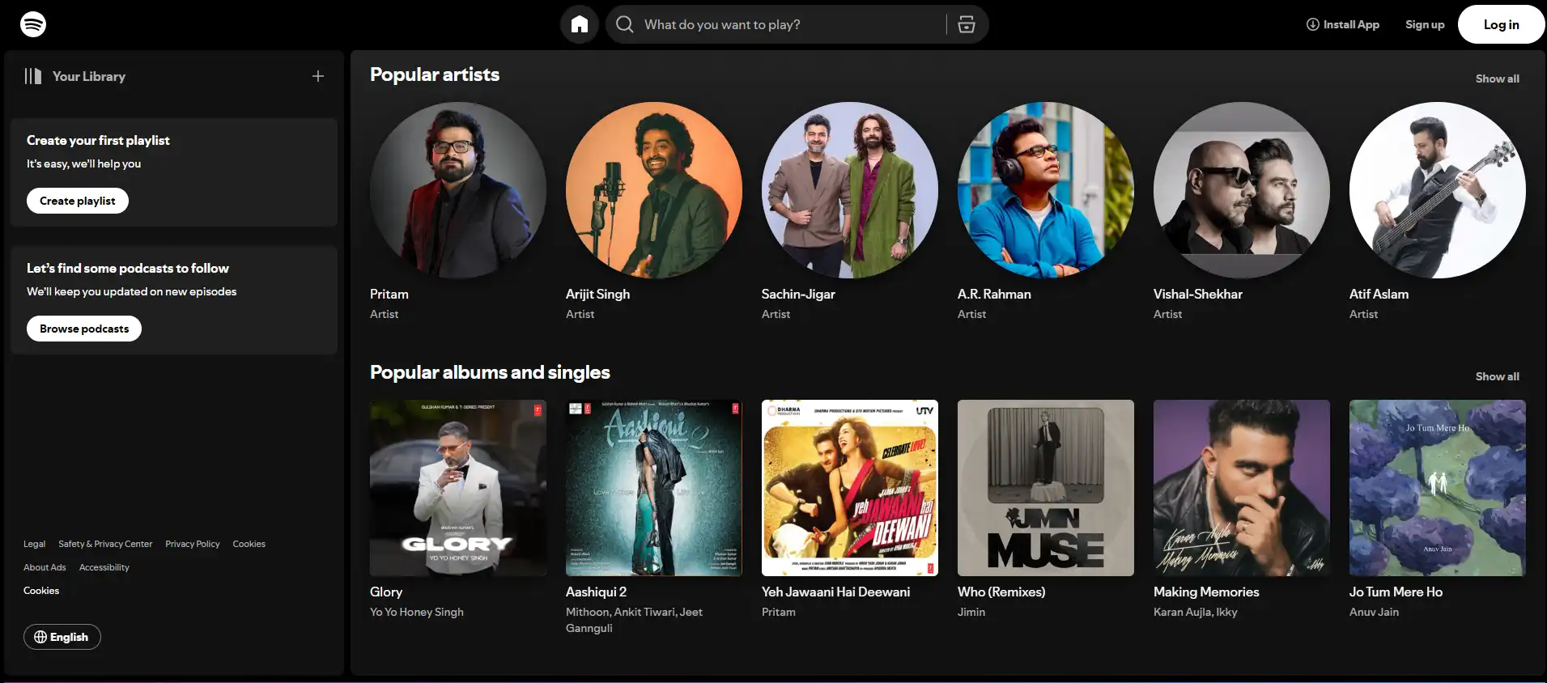The width and height of the screenshot is (1547, 683).
Task: Click Yo Yo Honey Singh artist link
Action: [x=417, y=612]
